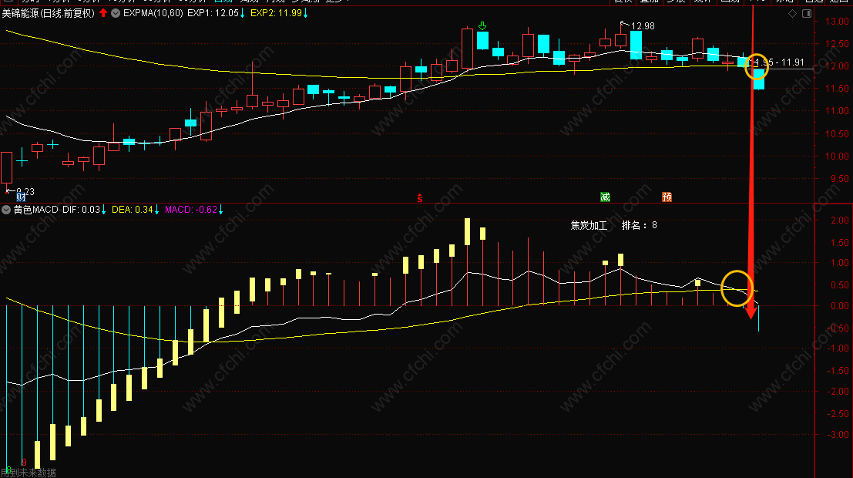This screenshot has height=478, width=853.
Task: Click the red up-arrow next to 美锦能源
Action: (x=103, y=13)
